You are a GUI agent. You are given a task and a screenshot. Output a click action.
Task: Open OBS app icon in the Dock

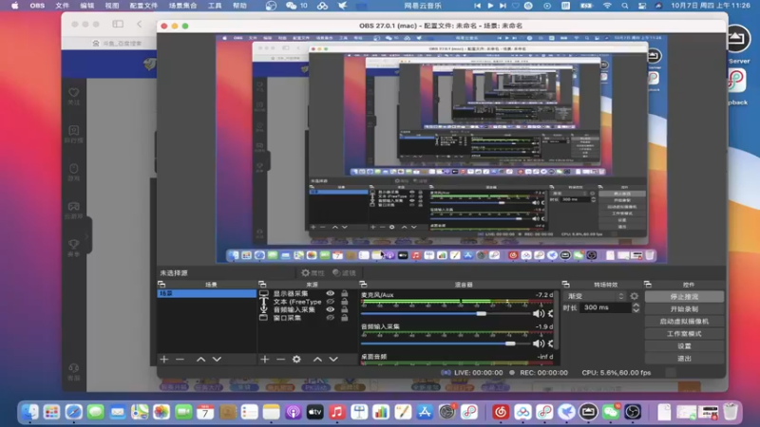point(632,412)
